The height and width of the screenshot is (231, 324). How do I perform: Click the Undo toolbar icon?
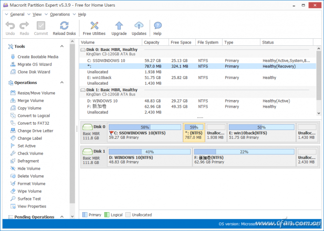10,26
